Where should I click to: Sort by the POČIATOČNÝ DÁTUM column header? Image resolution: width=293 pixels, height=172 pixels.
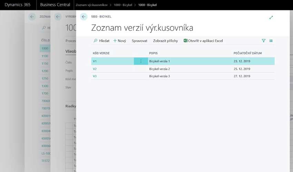click(247, 53)
